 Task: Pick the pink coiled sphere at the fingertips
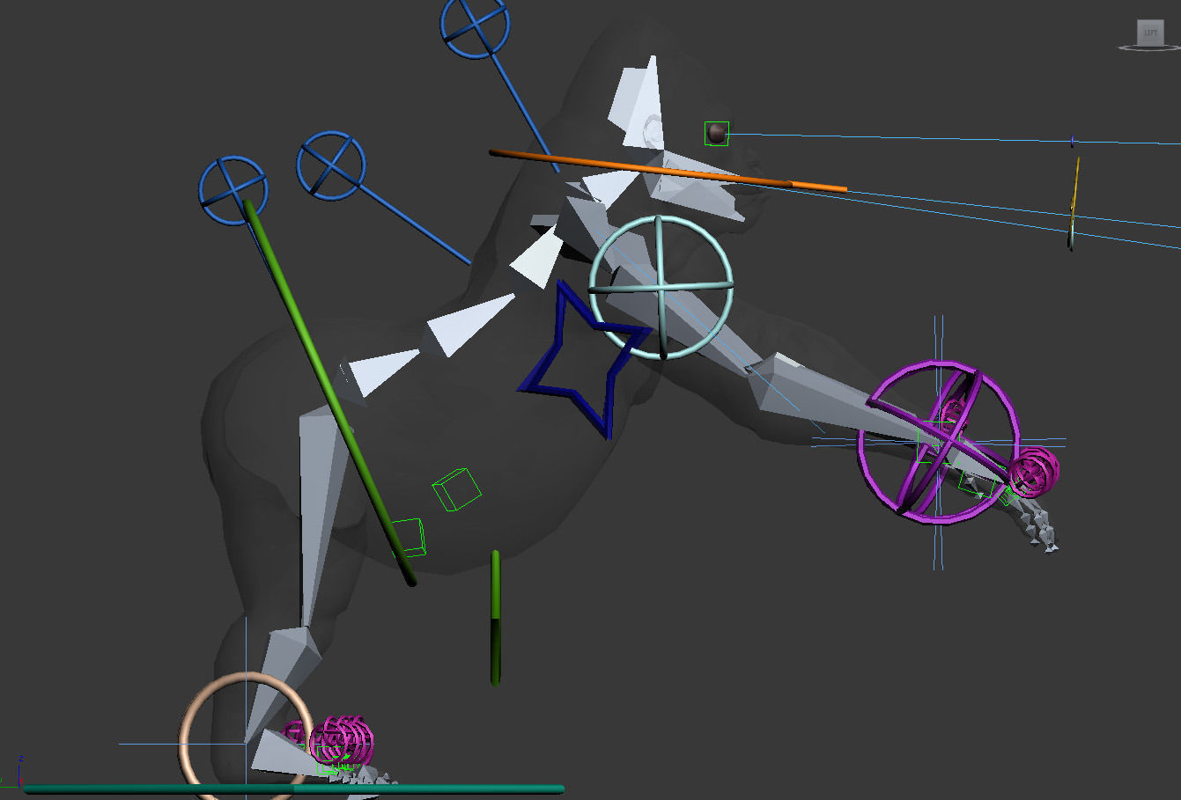click(x=1034, y=471)
